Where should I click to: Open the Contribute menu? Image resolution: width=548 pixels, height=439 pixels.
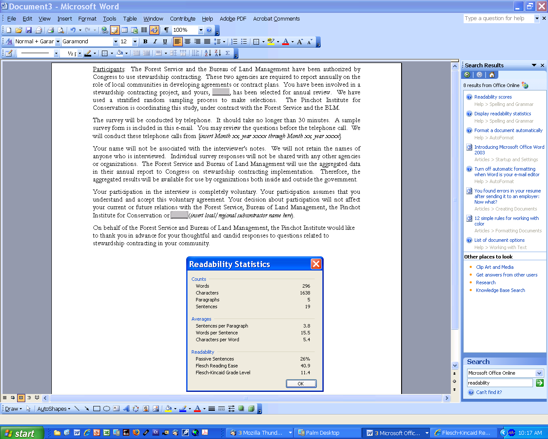point(183,18)
